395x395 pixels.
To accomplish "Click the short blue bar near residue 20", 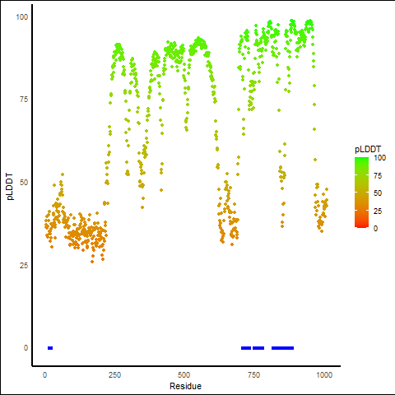I will pyautogui.click(x=50, y=348).
